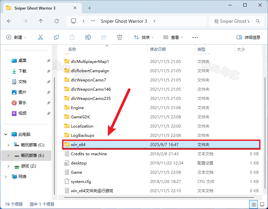Click the Delete trash can icon

[x=119, y=37]
